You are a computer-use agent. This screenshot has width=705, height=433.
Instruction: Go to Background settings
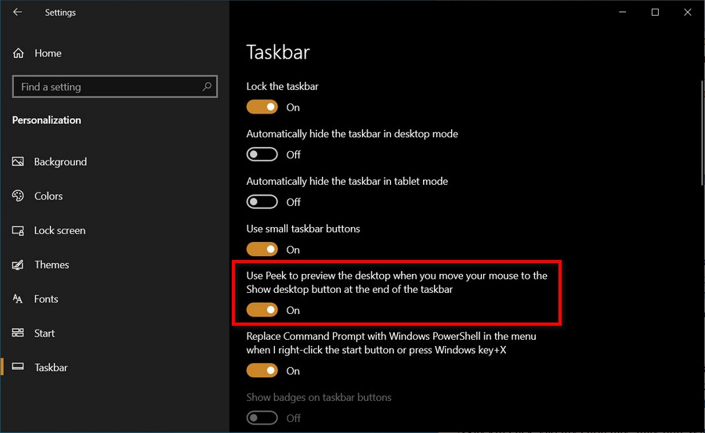click(x=60, y=161)
